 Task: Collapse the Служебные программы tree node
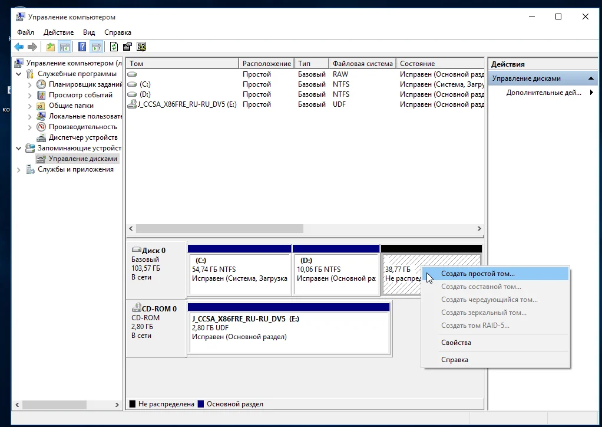tap(19, 74)
